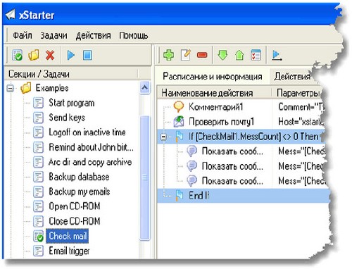This screenshot has width=352, height=269.
Task: Collapse the If CheckMail1.MessCount block
Action: coord(163,137)
